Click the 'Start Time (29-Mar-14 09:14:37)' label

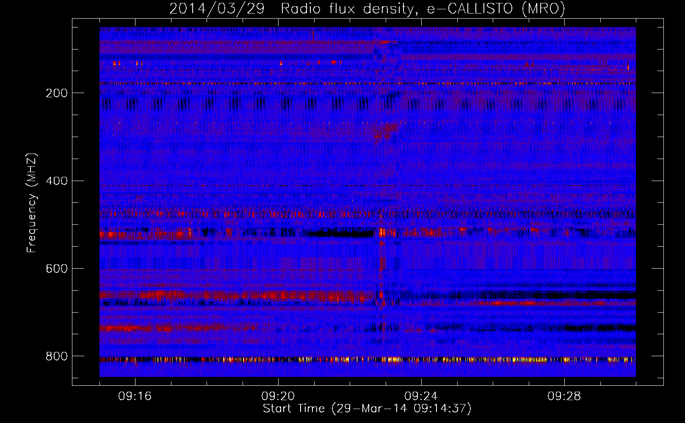[x=367, y=409]
